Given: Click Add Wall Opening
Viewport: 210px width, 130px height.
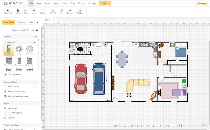Looking at the screenshot, I should pyautogui.click(x=15, y=113).
